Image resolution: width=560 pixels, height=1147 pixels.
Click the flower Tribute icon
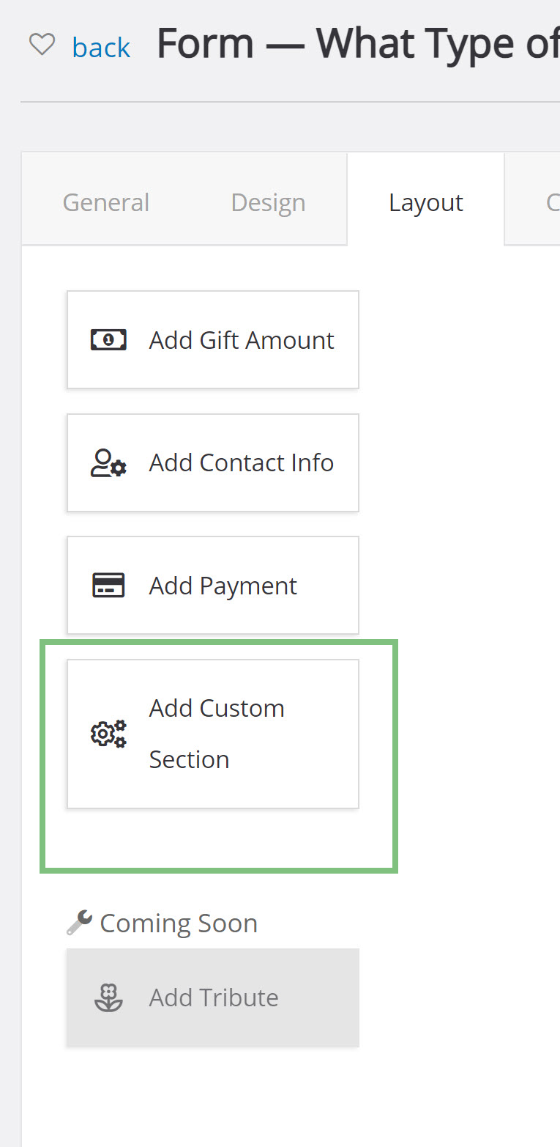pyautogui.click(x=108, y=997)
